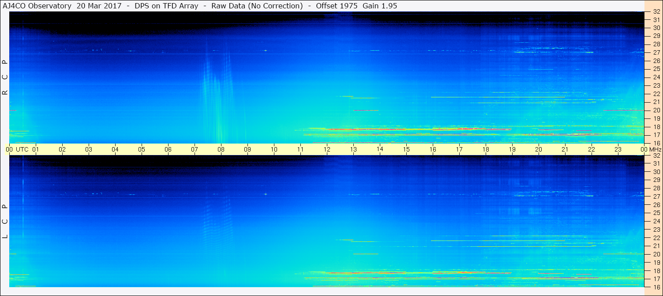
Task: Select the 13 hour marker on time axis
Action: point(353,149)
